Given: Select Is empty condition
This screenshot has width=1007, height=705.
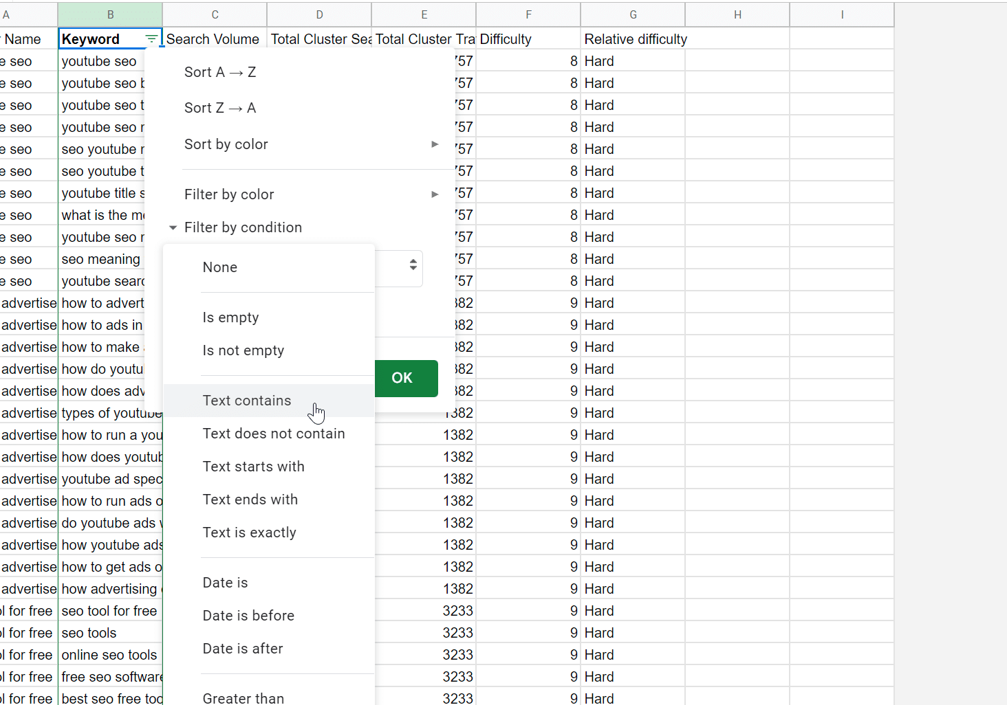Looking at the screenshot, I should (x=269, y=317).
